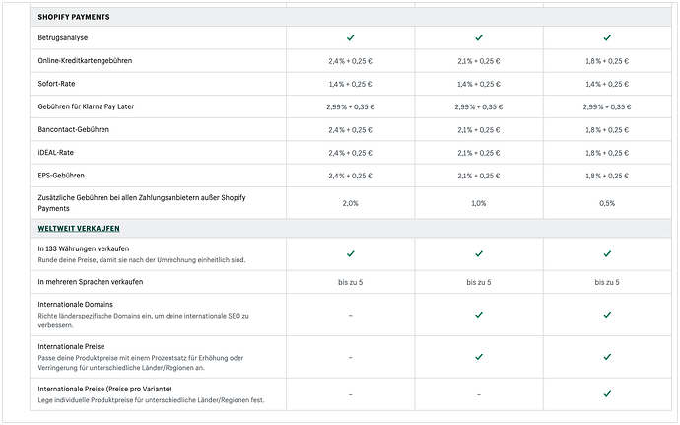Click the dash for Internationale Domains, first column
680x425 pixels.
(x=351, y=315)
